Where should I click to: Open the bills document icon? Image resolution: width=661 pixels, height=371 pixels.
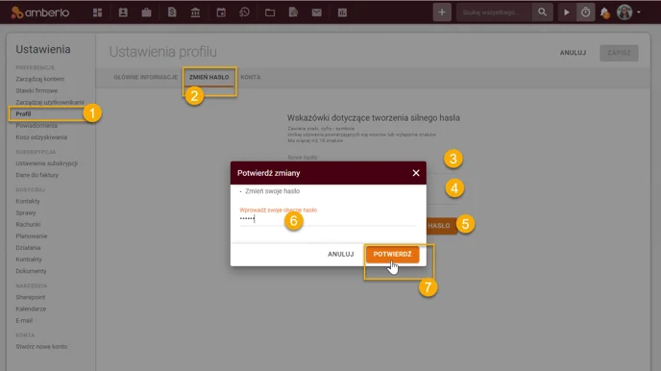click(172, 12)
